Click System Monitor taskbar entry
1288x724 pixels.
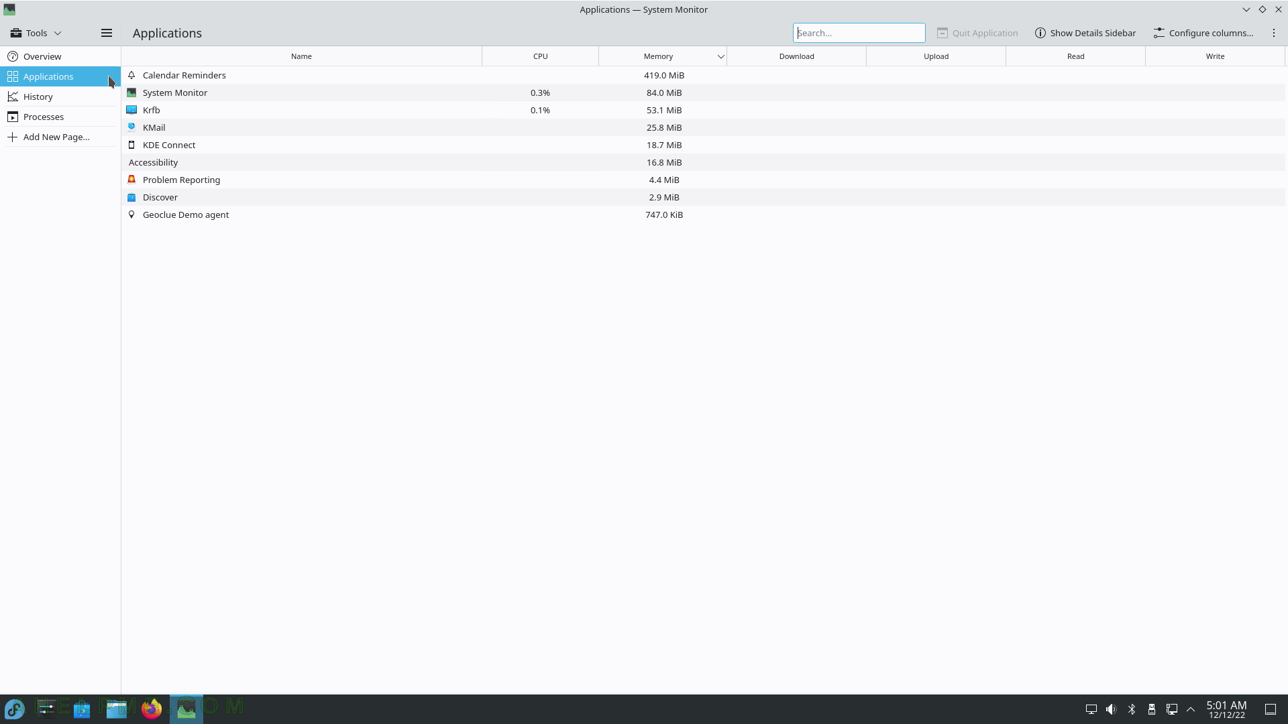coord(186,709)
